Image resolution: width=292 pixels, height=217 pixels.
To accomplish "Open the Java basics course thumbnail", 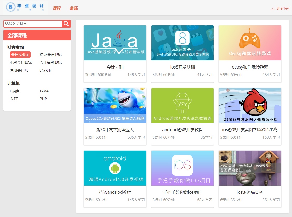I will click(115, 43).
